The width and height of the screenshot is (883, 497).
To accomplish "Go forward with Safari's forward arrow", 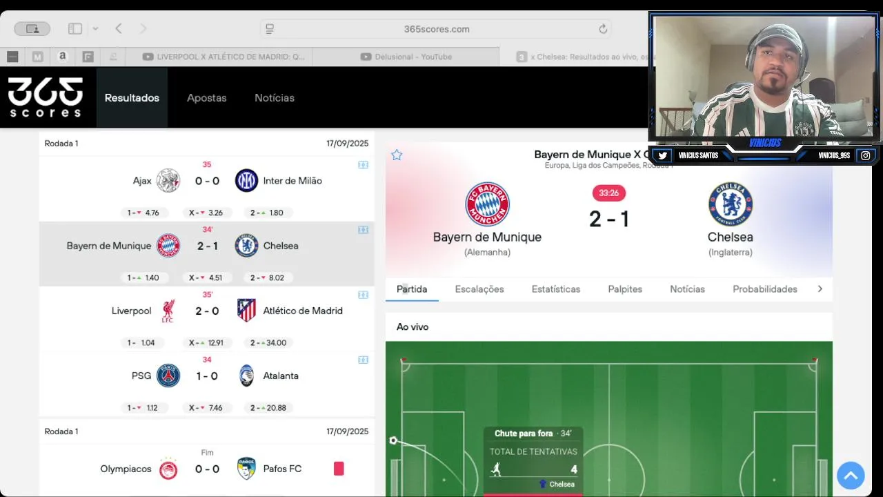I will click(143, 28).
